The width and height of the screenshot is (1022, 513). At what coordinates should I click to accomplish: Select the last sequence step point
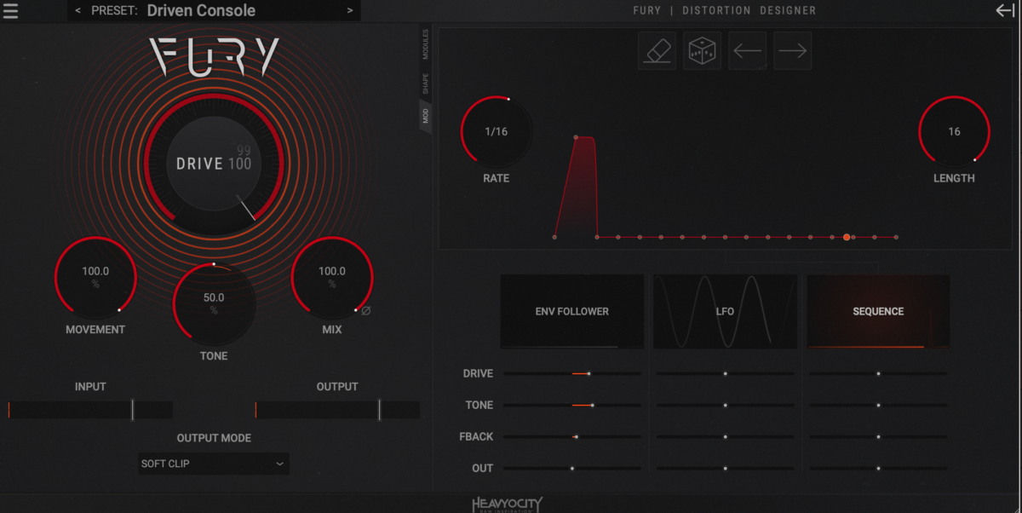click(896, 237)
